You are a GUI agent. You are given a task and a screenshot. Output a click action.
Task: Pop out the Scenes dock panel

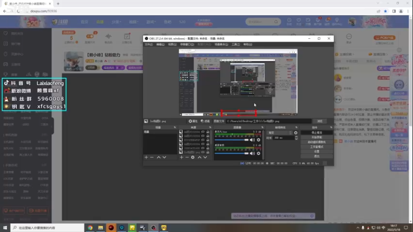coord(175,127)
